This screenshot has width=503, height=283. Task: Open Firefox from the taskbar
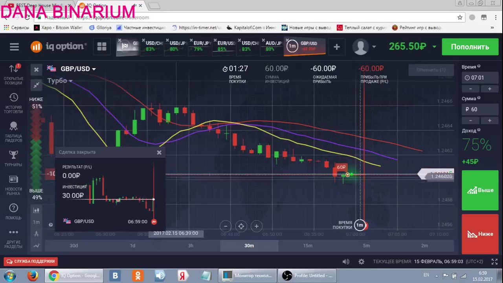[33, 276]
